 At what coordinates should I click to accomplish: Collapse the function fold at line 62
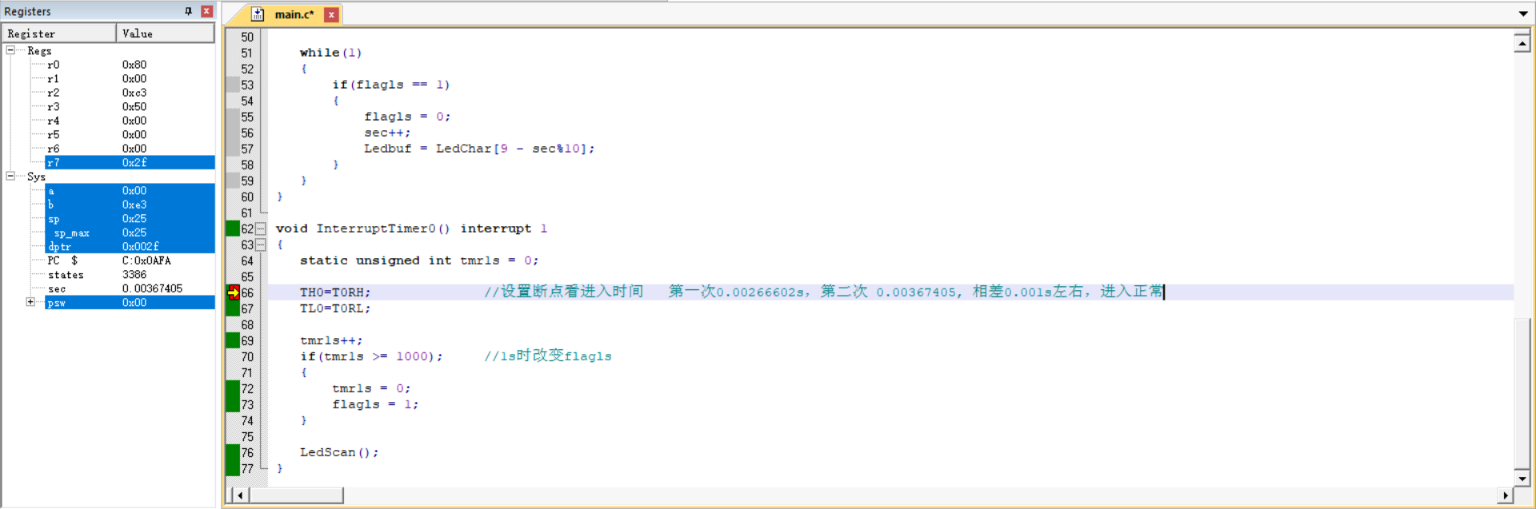coord(261,229)
